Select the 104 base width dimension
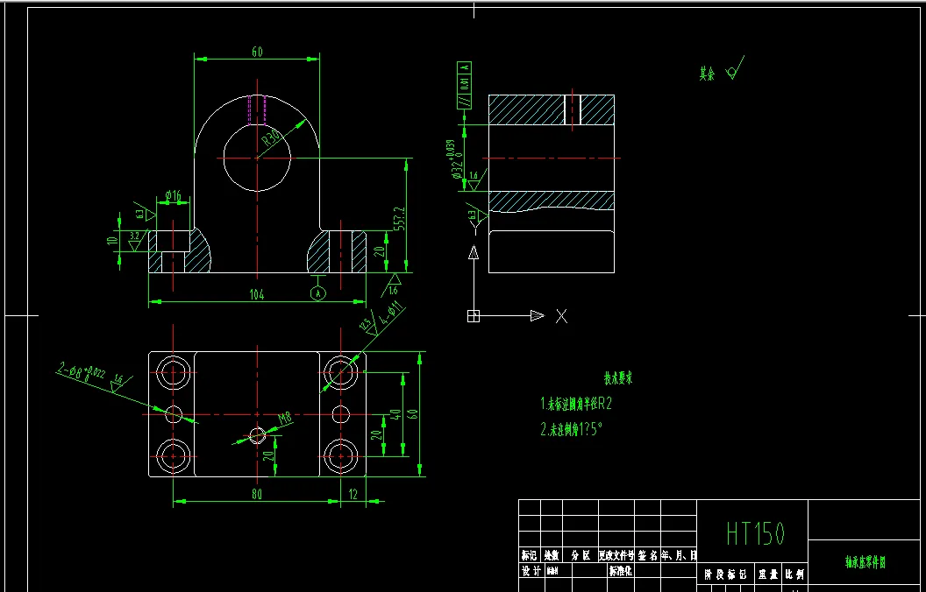 pyautogui.click(x=256, y=295)
